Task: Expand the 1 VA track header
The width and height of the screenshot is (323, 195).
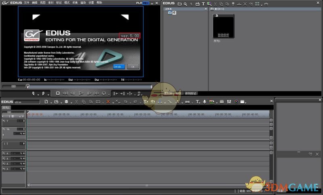Action: point(3,129)
